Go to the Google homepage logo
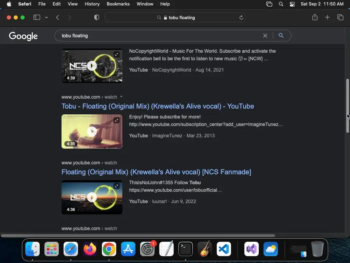 tap(23, 36)
